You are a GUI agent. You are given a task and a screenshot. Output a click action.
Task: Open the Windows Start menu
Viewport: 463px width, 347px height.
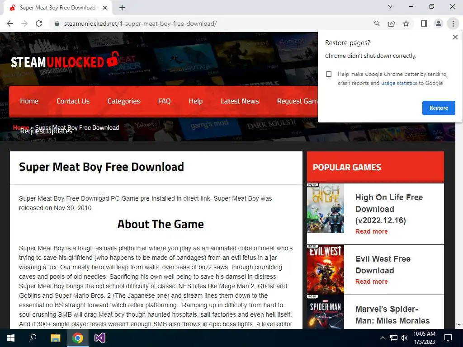11,338
